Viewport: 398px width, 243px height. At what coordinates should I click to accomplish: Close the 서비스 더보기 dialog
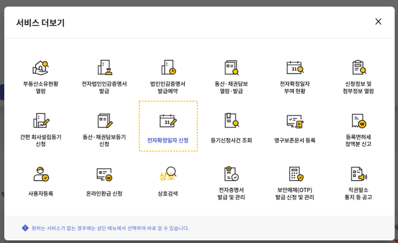coord(378,21)
